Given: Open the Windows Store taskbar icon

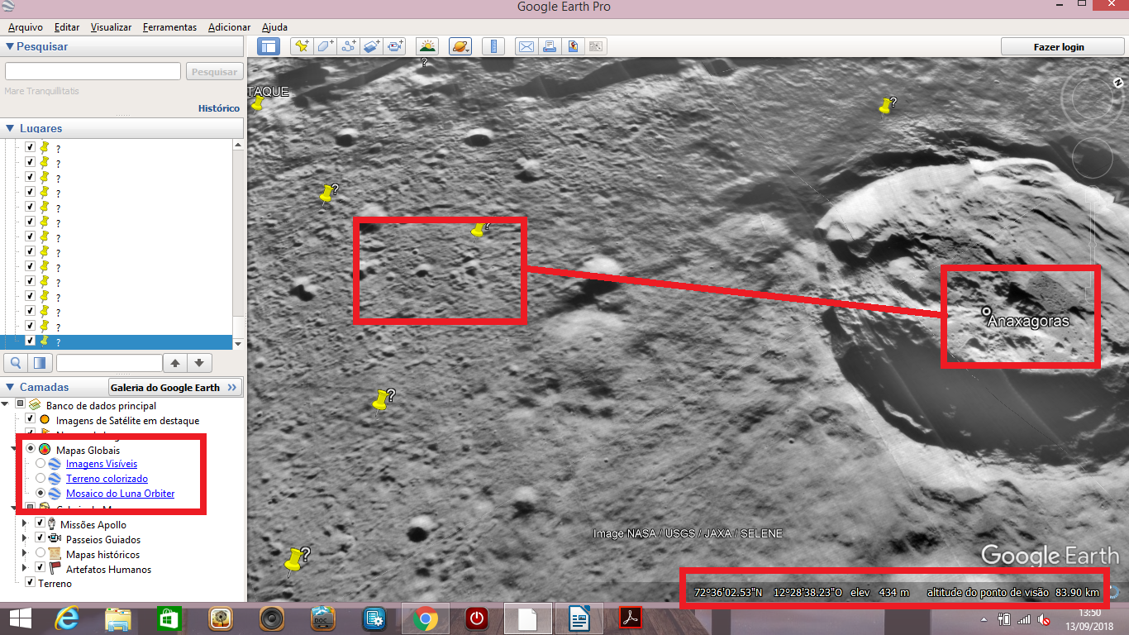Looking at the screenshot, I should click(169, 618).
